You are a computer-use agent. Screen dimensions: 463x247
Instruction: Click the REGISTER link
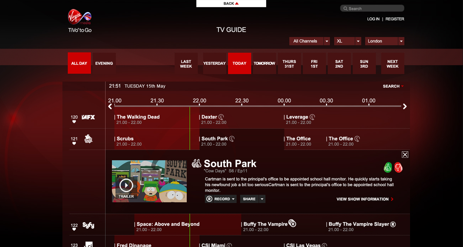pos(395,19)
